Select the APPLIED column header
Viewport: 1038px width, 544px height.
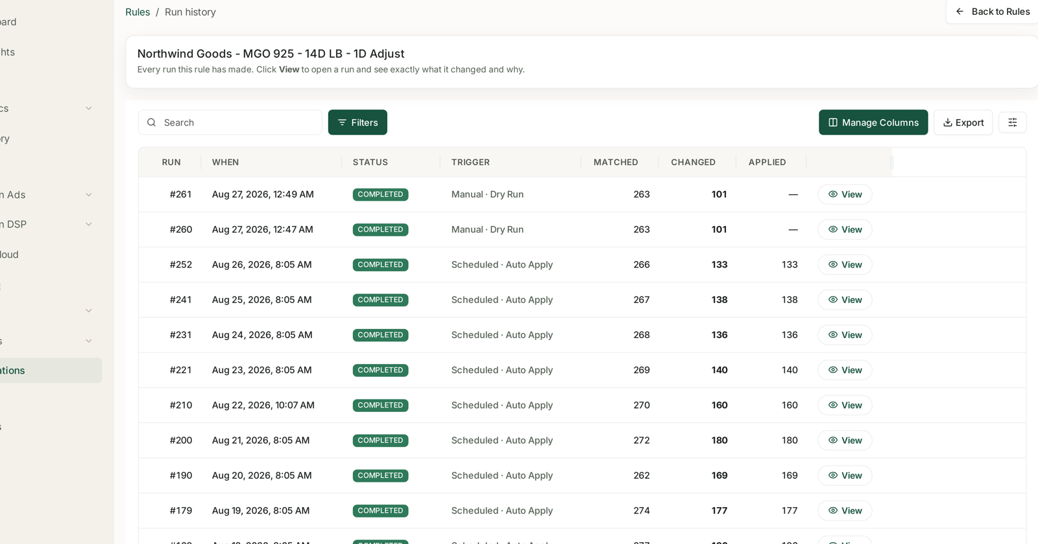(767, 162)
